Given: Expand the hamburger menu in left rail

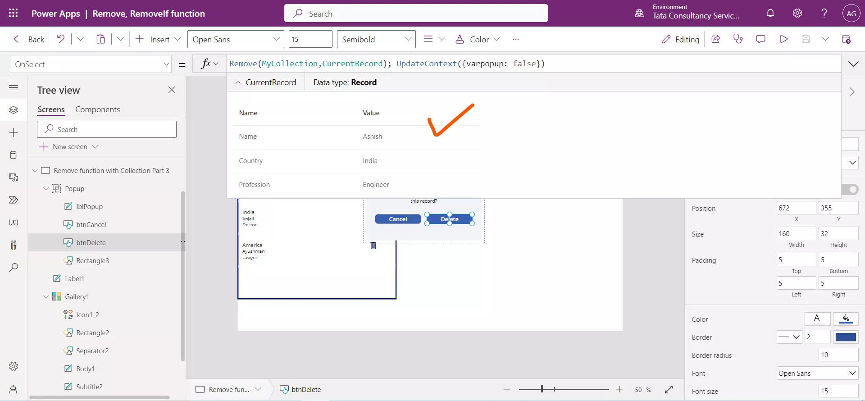Looking at the screenshot, I should coord(14,87).
